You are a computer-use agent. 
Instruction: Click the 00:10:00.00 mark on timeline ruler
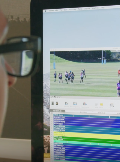point(83,112)
